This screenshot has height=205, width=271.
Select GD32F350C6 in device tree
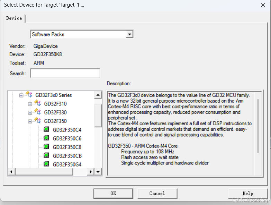67,138
